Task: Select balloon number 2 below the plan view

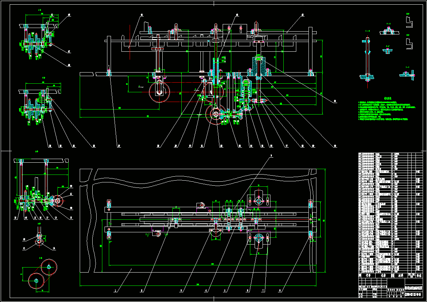Action: [x=141, y=291]
